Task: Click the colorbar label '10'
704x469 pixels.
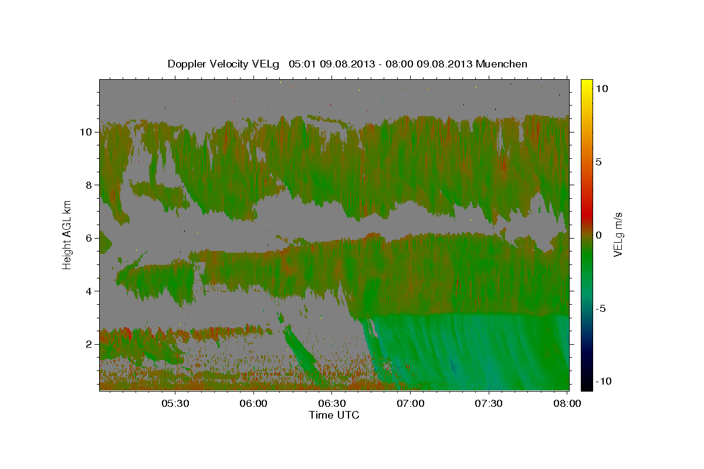Action: (x=601, y=88)
